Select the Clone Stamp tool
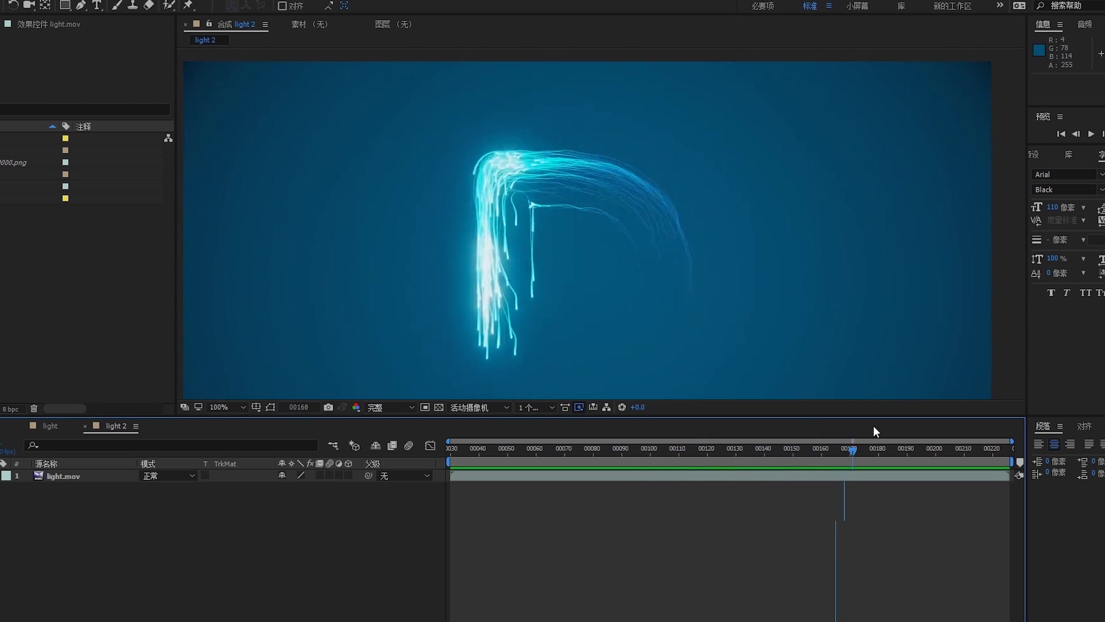The width and height of the screenshot is (1105, 622). [x=132, y=5]
